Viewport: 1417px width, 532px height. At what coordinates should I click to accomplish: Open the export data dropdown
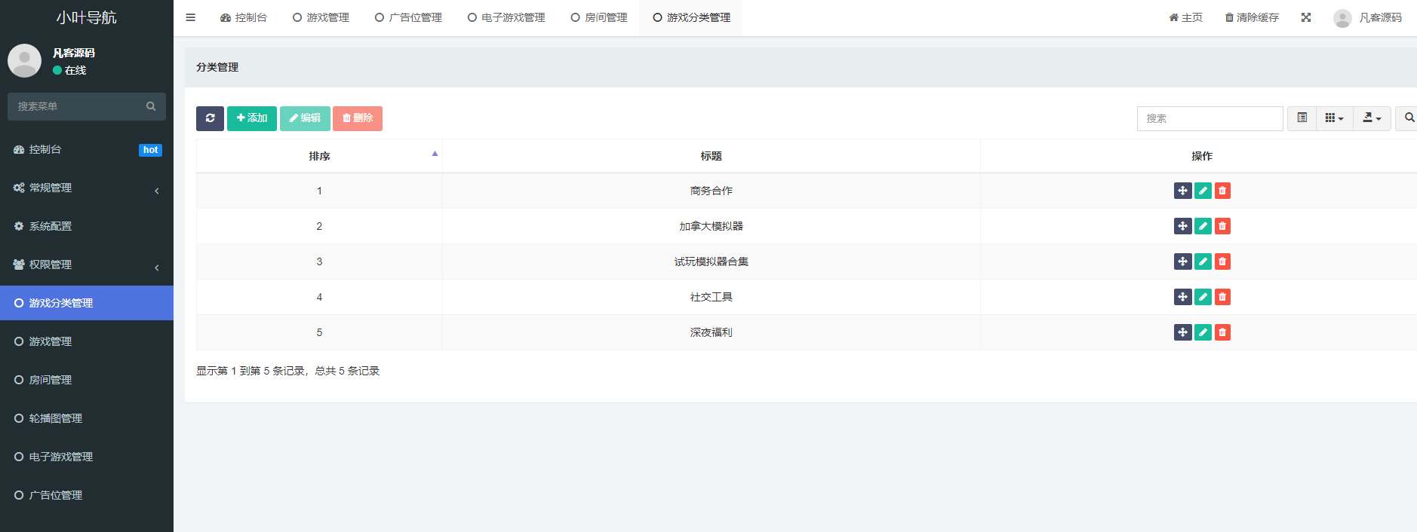[1372, 118]
